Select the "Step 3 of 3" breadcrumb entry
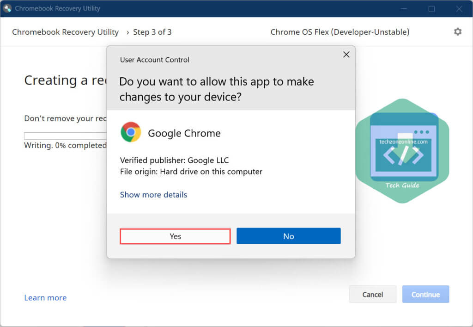 point(152,32)
